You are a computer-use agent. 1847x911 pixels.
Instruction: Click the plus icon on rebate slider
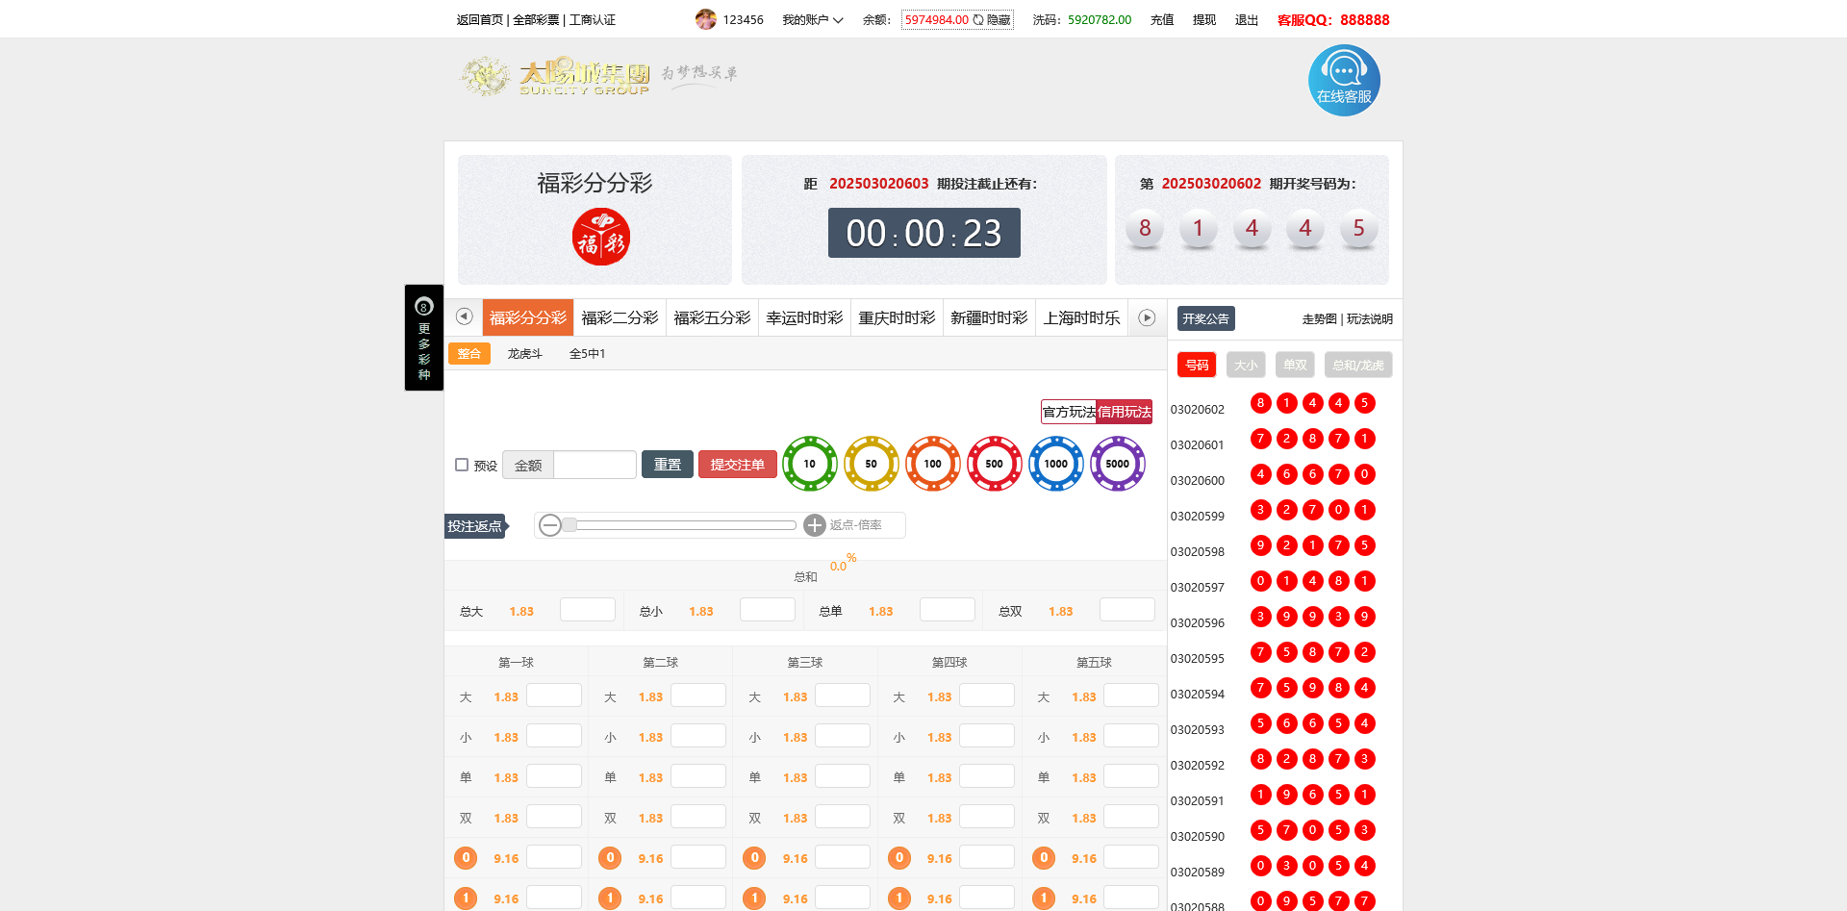coord(815,525)
